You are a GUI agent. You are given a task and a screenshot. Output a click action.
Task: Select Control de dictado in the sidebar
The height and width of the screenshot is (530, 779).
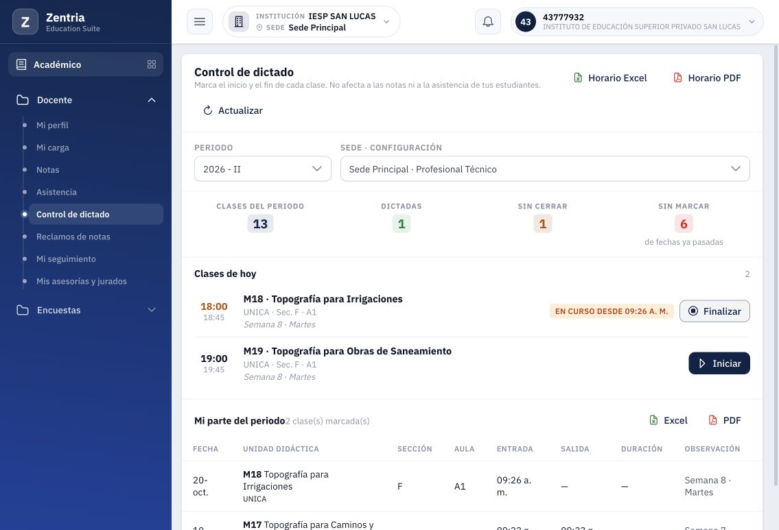coord(96,215)
